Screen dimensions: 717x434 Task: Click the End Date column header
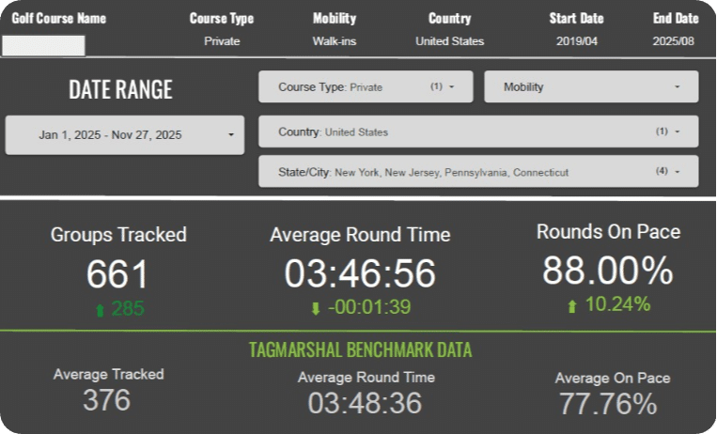tap(676, 18)
